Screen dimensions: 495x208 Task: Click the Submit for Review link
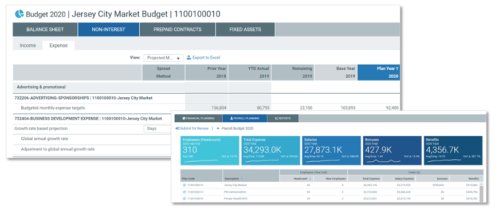click(194, 129)
